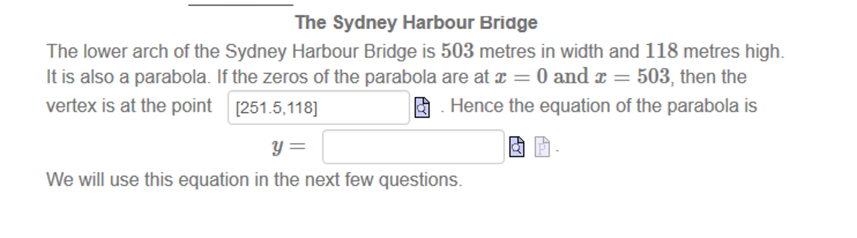Click the text 'Hence the equation of the parabola is'
The height and width of the screenshot is (238, 857).
(x=604, y=106)
